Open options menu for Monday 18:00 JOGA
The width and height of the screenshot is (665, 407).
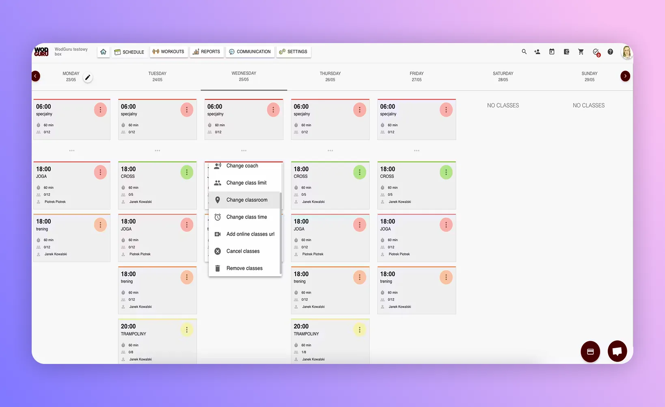tap(100, 172)
